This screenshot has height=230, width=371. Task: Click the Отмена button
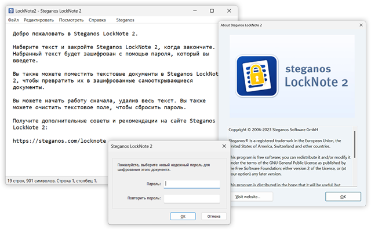tap(214, 216)
